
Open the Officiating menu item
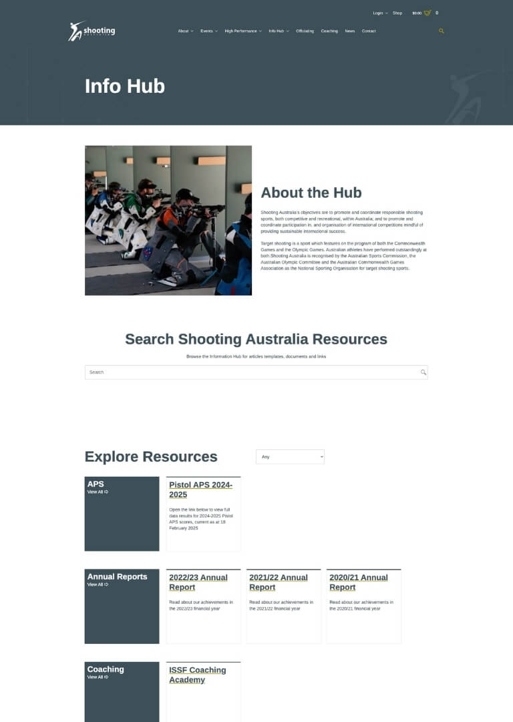(x=305, y=31)
